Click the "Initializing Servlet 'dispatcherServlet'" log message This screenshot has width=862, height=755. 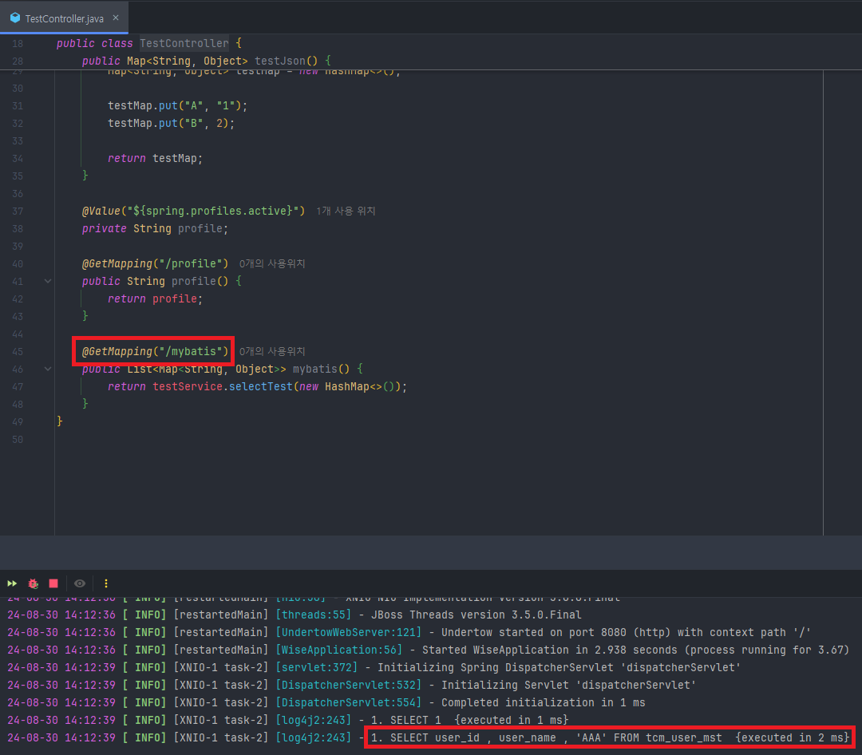pos(568,685)
